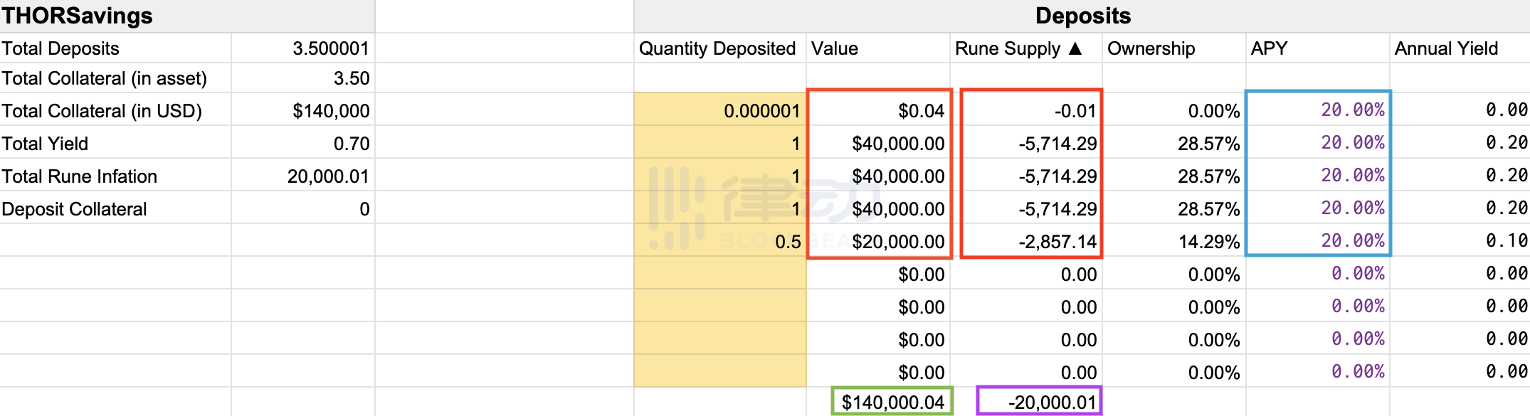Select the 0.00% ownership in the $0.04 row

(1174, 110)
